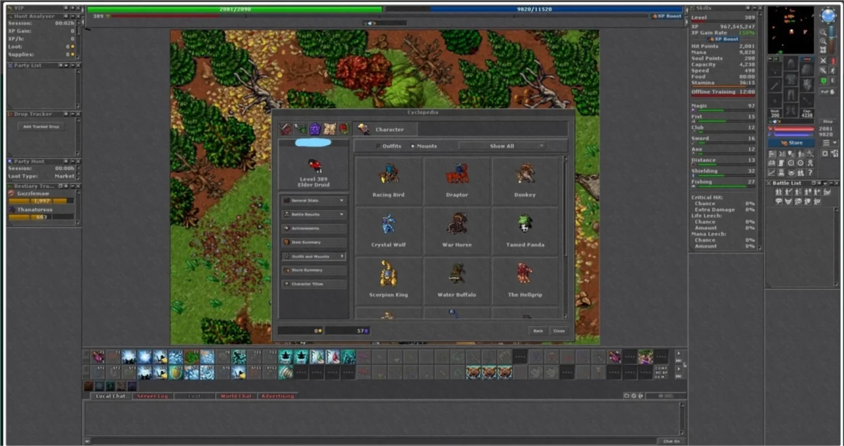This screenshot has width=844, height=446.
Task: Expand the Outfit and Mounts menu
Action: click(314, 256)
